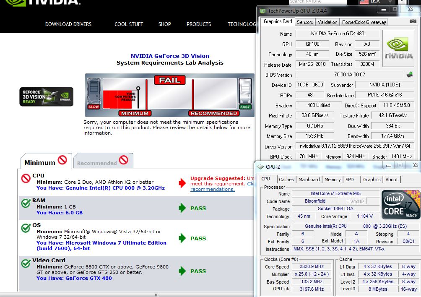The width and height of the screenshot is (421, 297).
Task: Open DOWNLOAD DRIVERS navigation menu
Action: [68, 24]
